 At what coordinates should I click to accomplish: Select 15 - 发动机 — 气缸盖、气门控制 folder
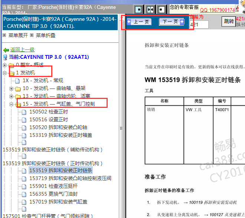point(59,104)
